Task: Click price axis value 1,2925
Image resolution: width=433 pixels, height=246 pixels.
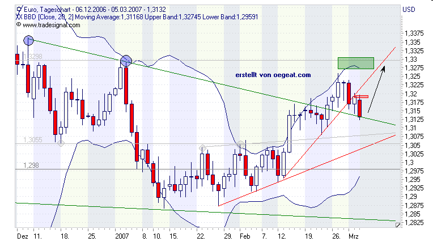Action: pos(414,188)
